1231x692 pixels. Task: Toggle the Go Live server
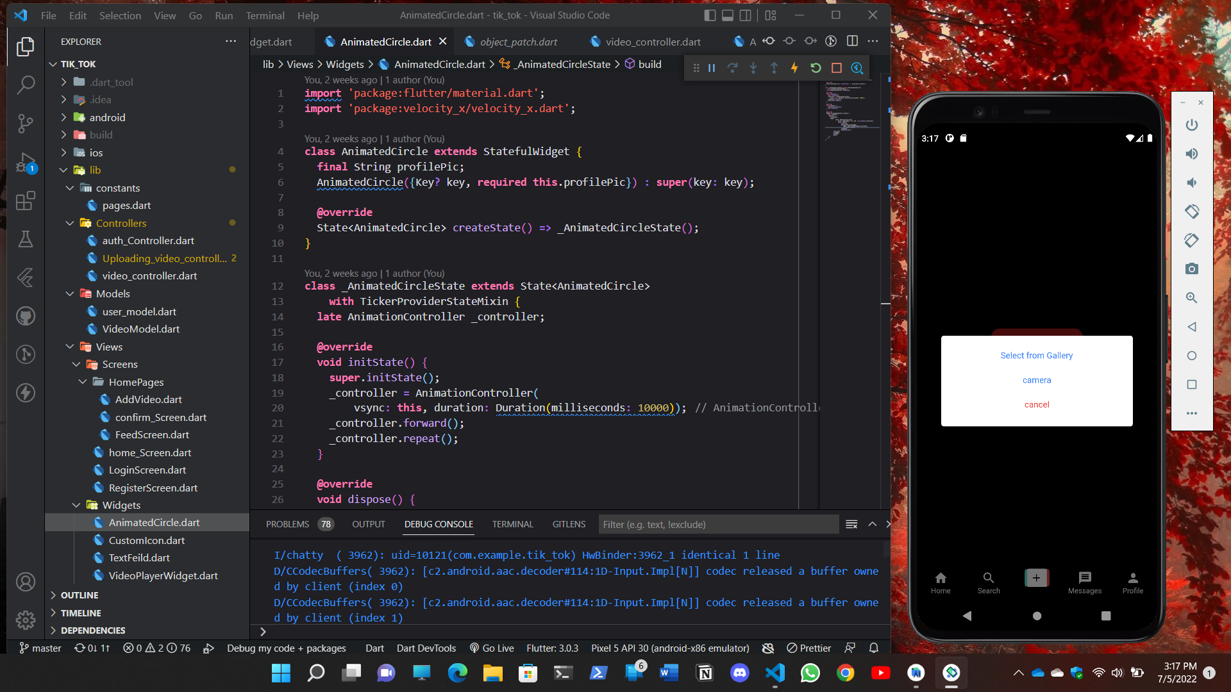coord(492,648)
